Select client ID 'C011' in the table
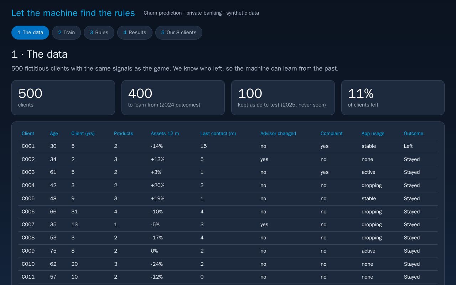The height and width of the screenshot is (285, 456). click(x=28, y=277)
